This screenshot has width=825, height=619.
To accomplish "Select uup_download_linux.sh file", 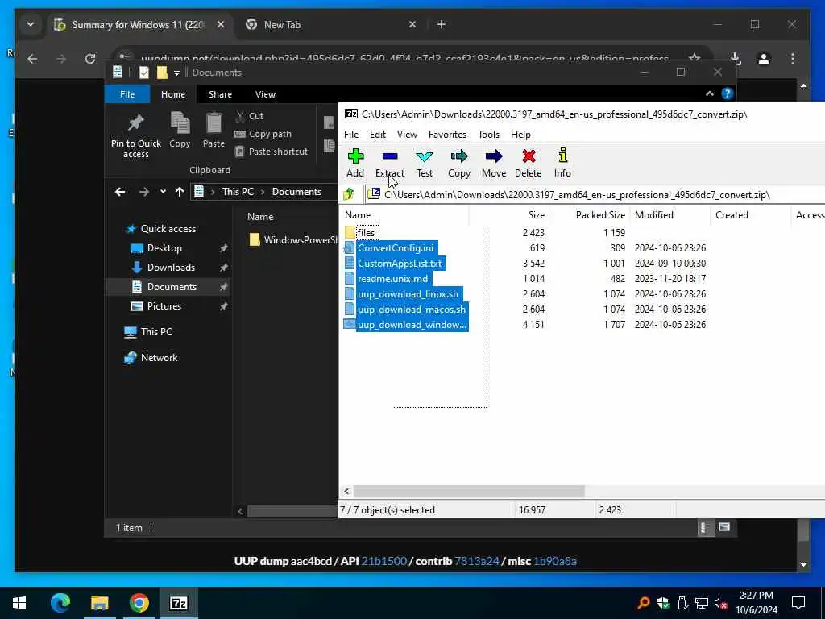I will [408, 293].
